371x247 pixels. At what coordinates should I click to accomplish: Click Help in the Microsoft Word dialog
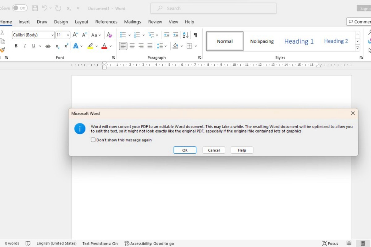tap(242, 150)
